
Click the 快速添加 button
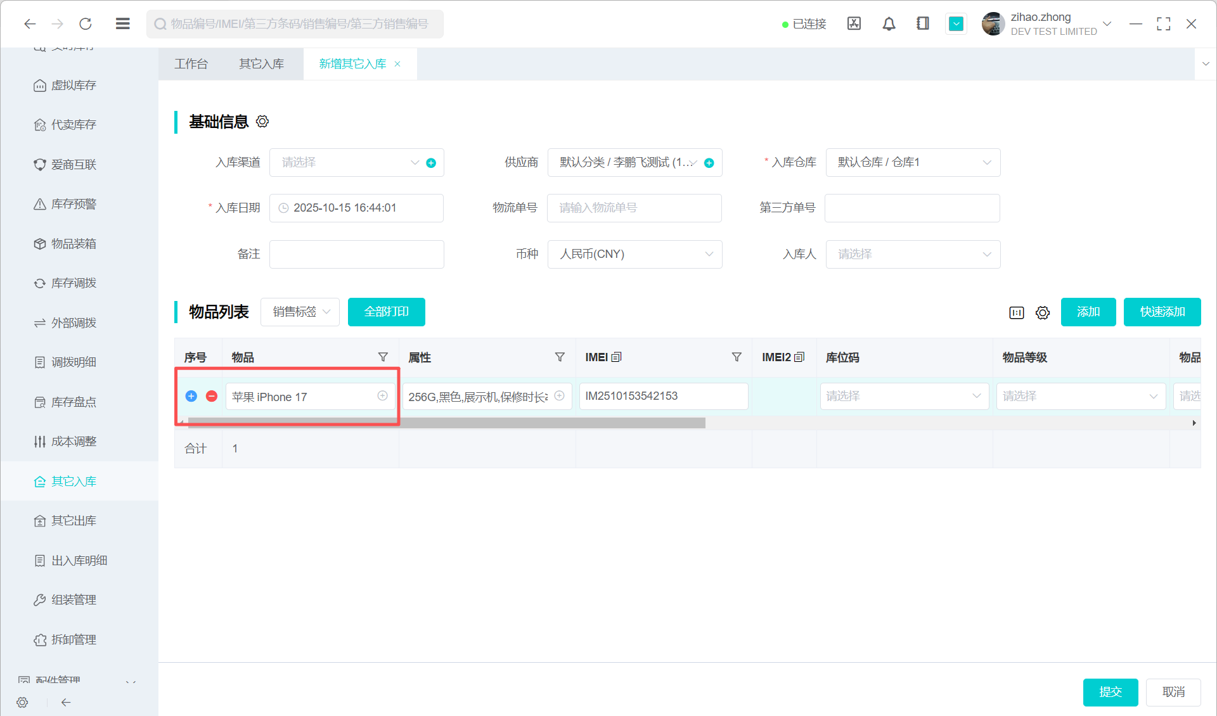[x=1162, y=312]
